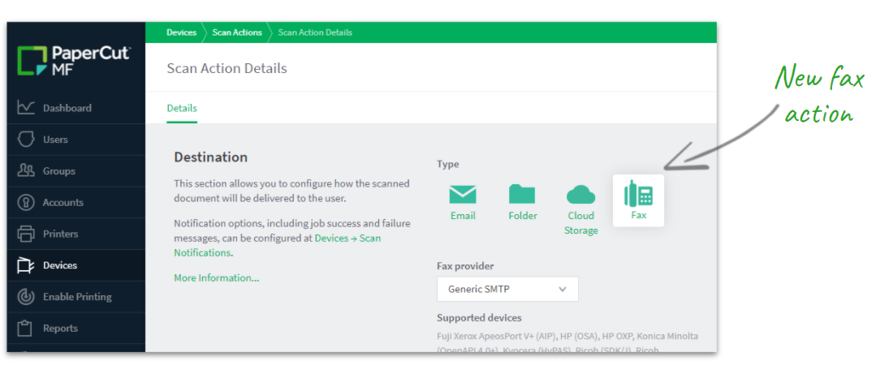Click the Email label under Type
The width and height of the screenshot is (876, 370).
click(x=463, y=215)
